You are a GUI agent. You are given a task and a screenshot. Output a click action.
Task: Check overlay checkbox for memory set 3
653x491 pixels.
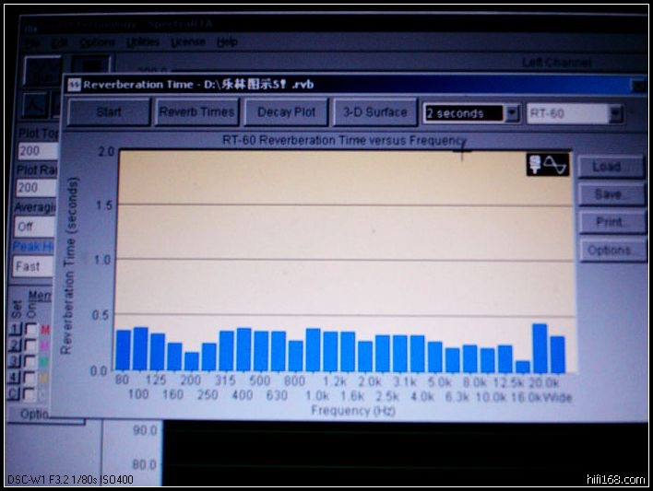pyautogui.click(x=30, y=362)
